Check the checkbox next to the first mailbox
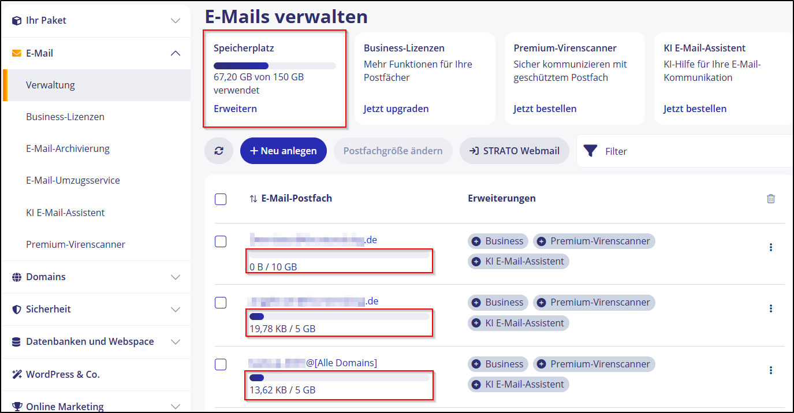The width and height of the screenshot is (794, 413). pyautogui.click(x=220, y=241)
